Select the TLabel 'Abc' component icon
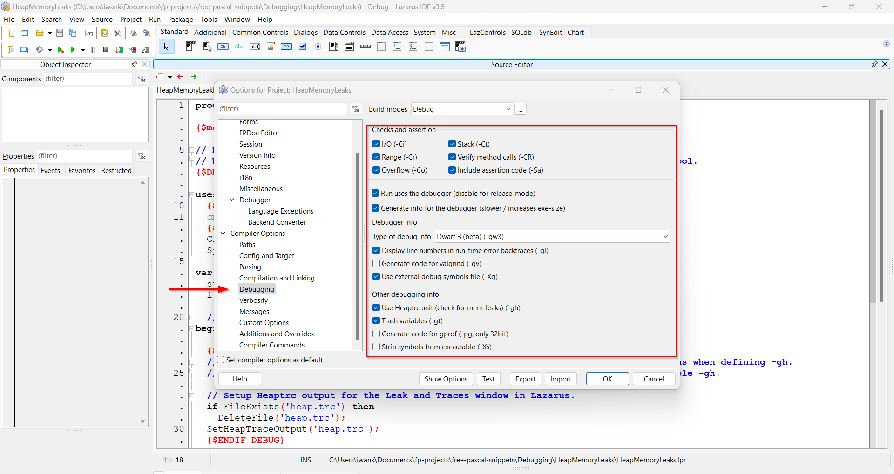Image resolution: width=894 pixels, height=474 pixels. (x=239, y=47)
